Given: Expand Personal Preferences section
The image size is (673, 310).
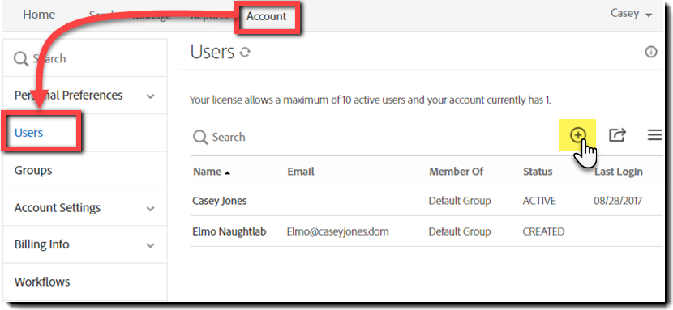Looking at the screenshot, I should [x=150, y=96].
